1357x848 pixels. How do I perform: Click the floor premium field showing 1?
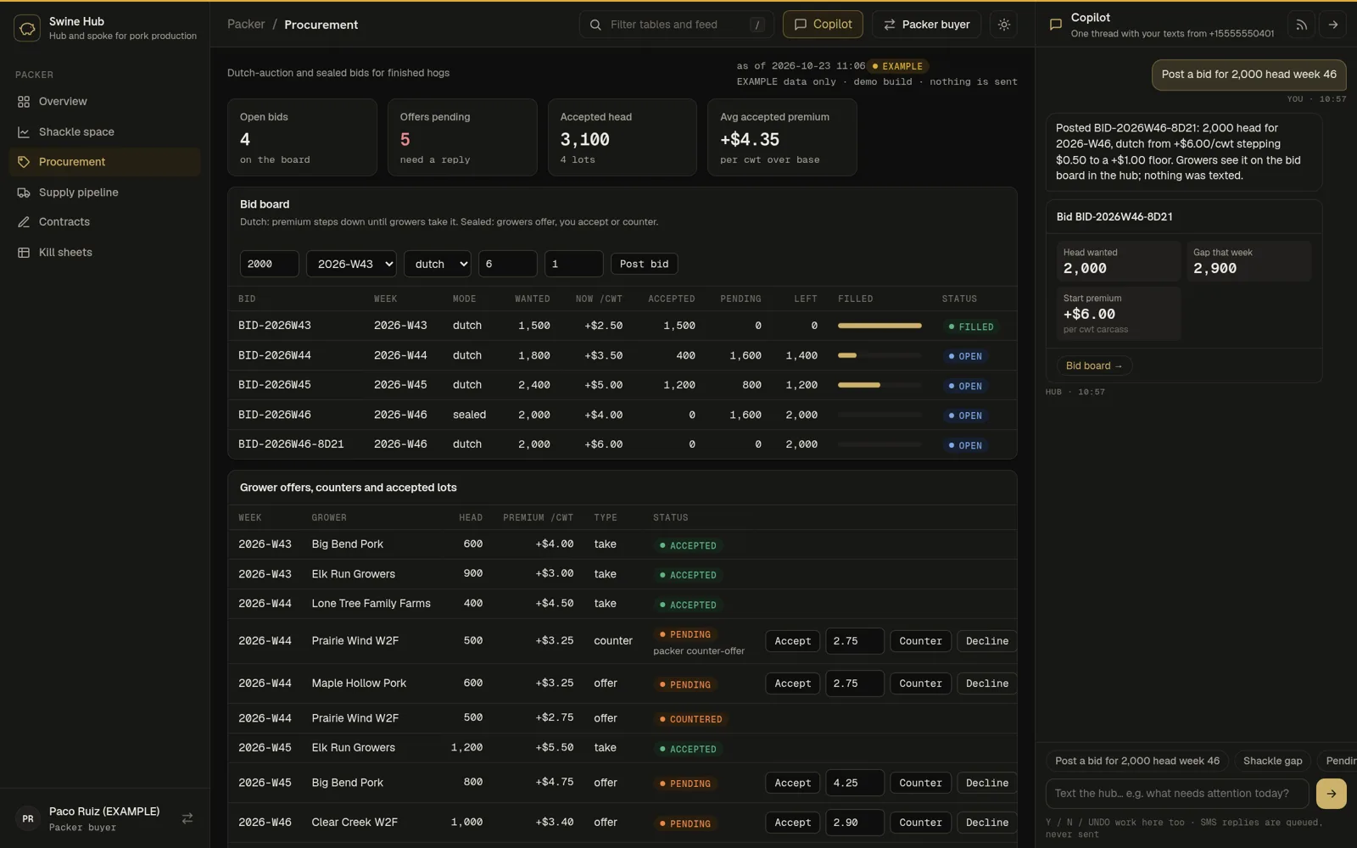point(574,264)
